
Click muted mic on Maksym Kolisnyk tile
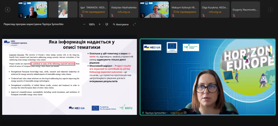tap(173, 15)
